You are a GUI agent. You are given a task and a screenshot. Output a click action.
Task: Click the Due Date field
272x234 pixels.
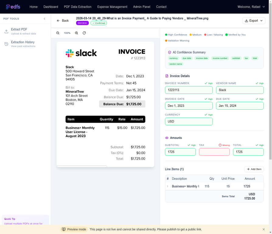tap(240, 106)
